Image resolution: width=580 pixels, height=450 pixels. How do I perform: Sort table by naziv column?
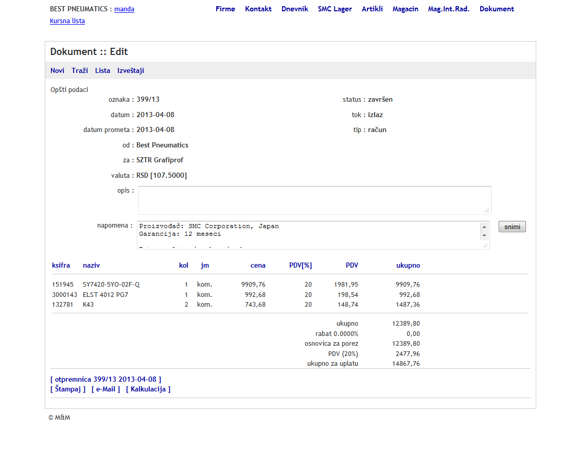[92, 266]
